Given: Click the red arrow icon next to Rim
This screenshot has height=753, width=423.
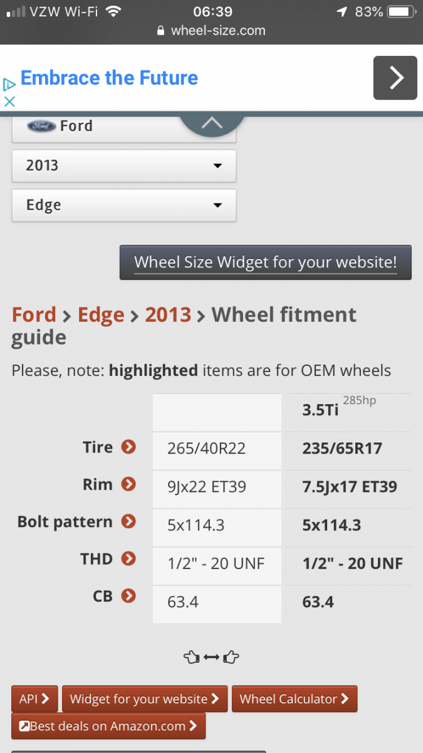Looking at the screenshot, I should [128, 484].
